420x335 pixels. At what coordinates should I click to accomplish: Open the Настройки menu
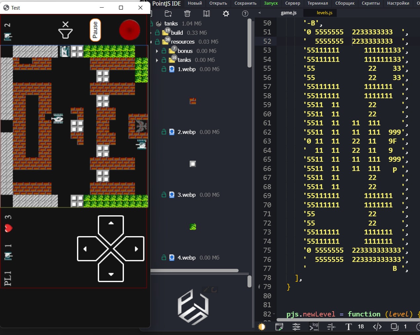398,3
